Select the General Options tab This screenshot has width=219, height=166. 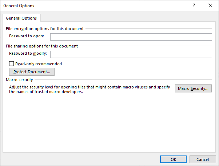[x=21, y=18]
